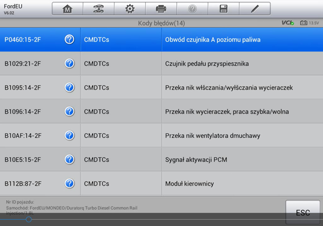The height and width of the screenshot is (226, 323).
Task: Choose the 'Moduł kierownicy' fault row
Action: [189, 184]
